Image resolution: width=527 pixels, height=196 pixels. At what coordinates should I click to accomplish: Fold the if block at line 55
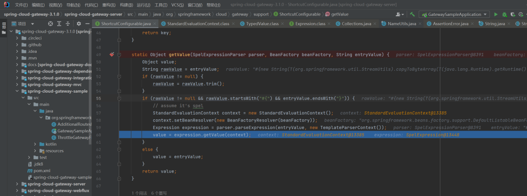pos(119,98)
